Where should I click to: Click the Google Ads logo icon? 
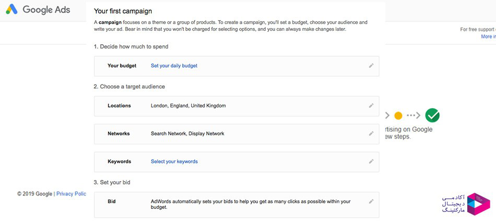(x=11, y=9)
